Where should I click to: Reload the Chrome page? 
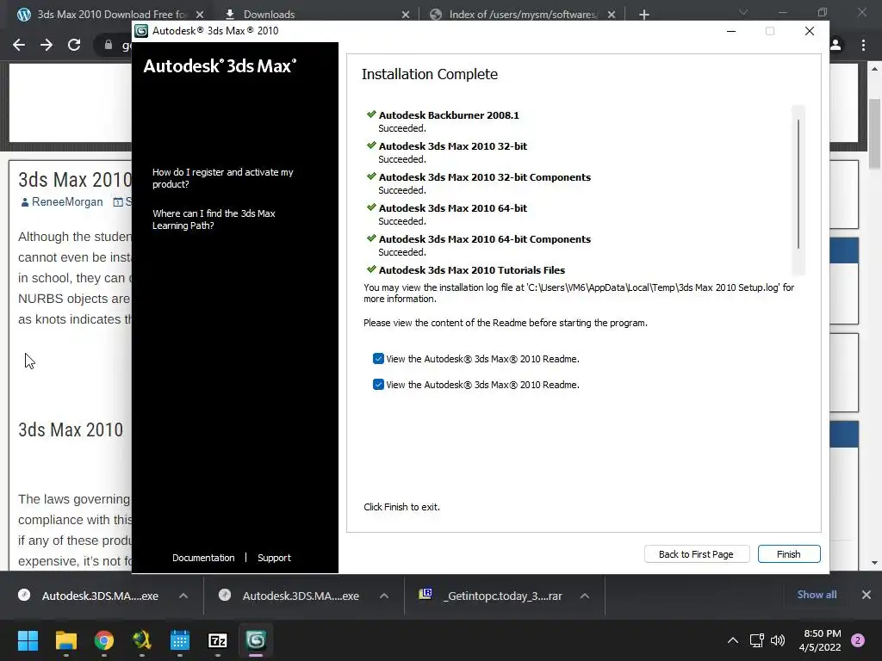coord(74,45)
